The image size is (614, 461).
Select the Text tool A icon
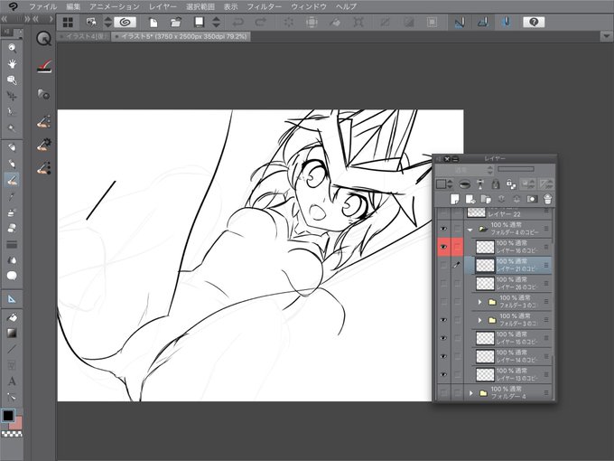pyautogui.click(x=12, y=381)
